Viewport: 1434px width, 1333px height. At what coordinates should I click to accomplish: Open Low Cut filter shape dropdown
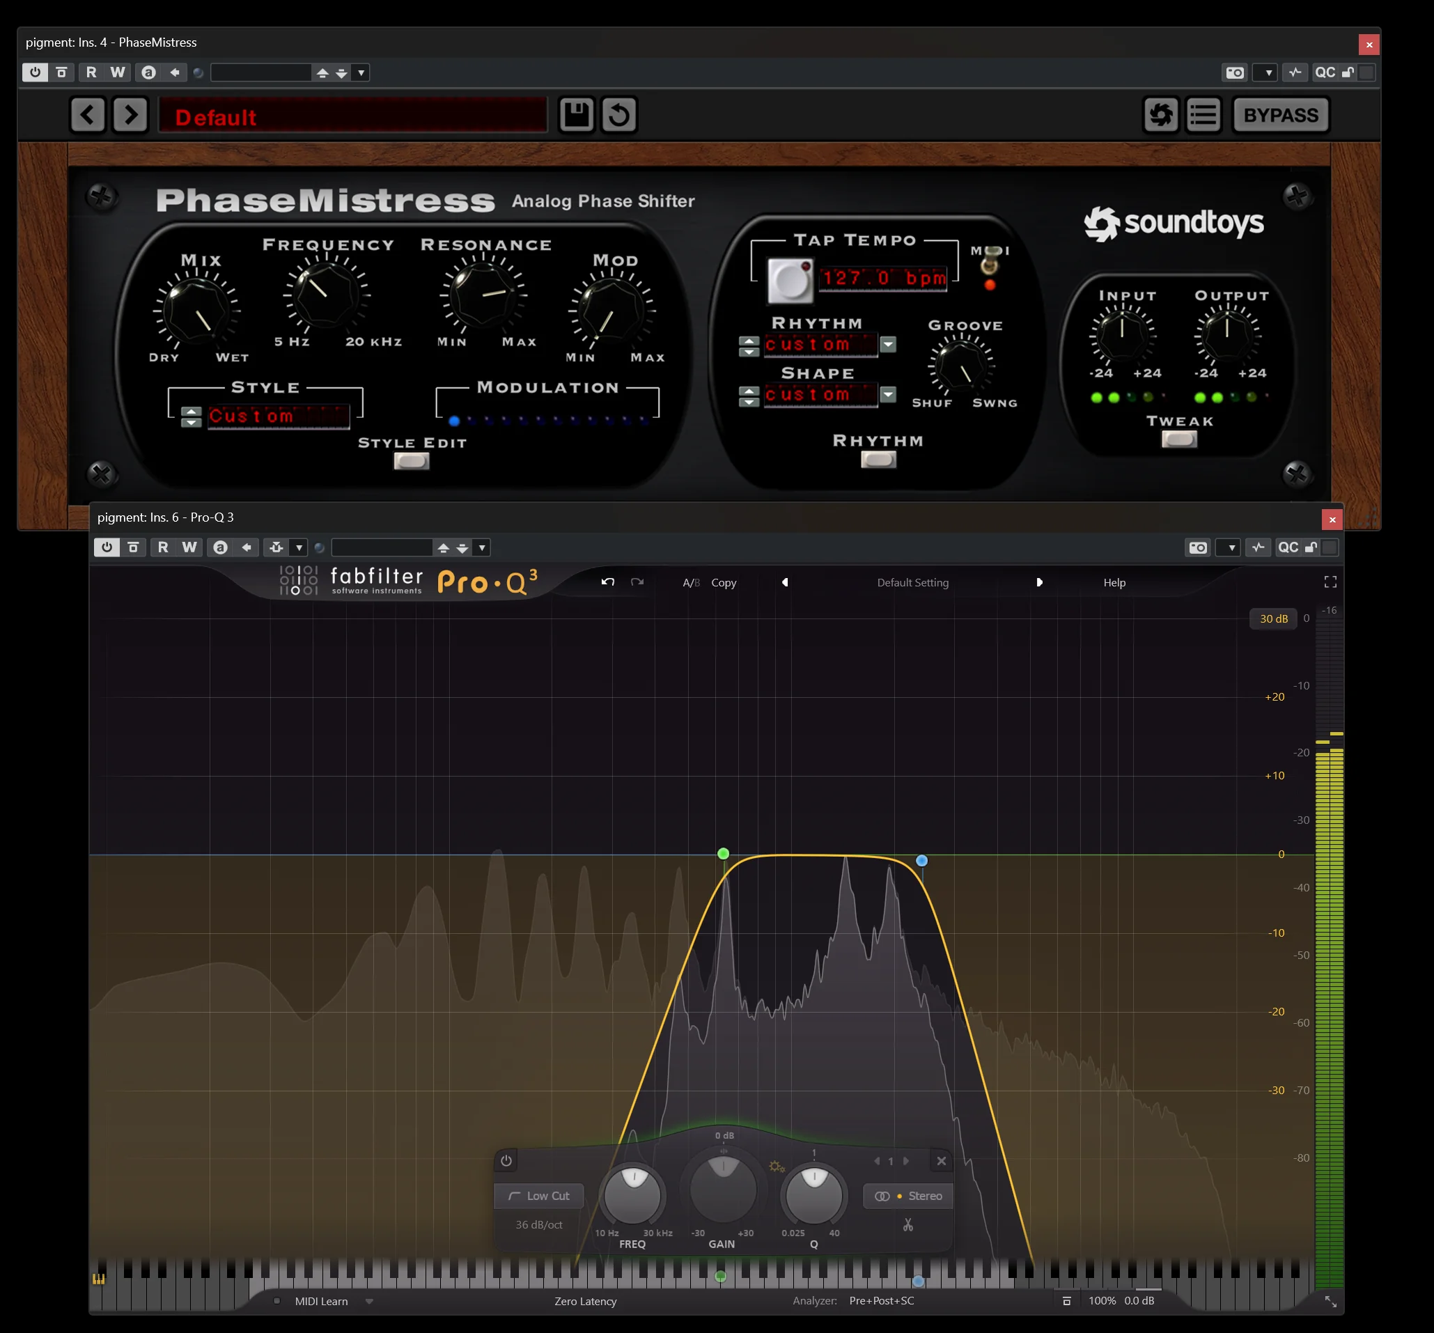point(539,1196)
